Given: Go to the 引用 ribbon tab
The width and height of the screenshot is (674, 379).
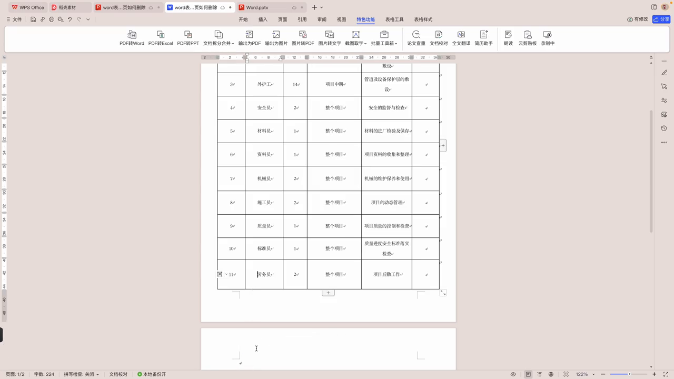Looking at the screenshot, I should [302, 19].
